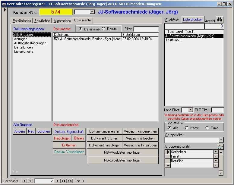
Task: Go to next record arrow
Action: (x=58, y=181)
